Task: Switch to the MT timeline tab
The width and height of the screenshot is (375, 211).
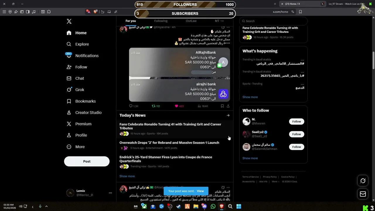Action: click(x=219, y=21)
